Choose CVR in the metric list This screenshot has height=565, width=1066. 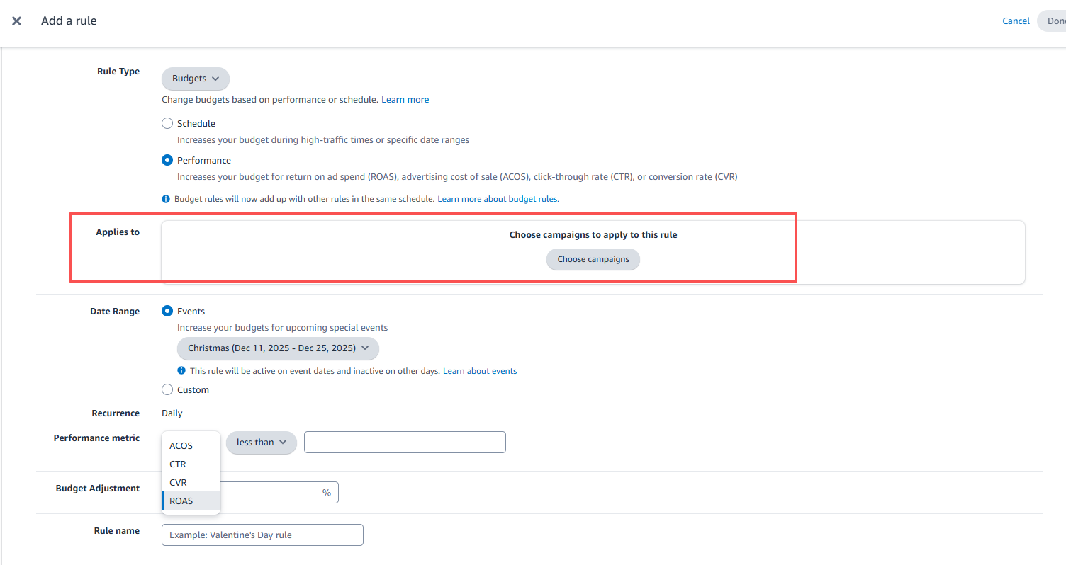click(179, 483)
